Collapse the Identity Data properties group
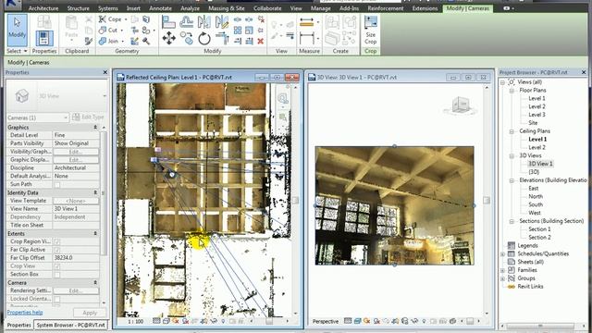The width and height of the screenshot is (592, 333). point(95,193)
